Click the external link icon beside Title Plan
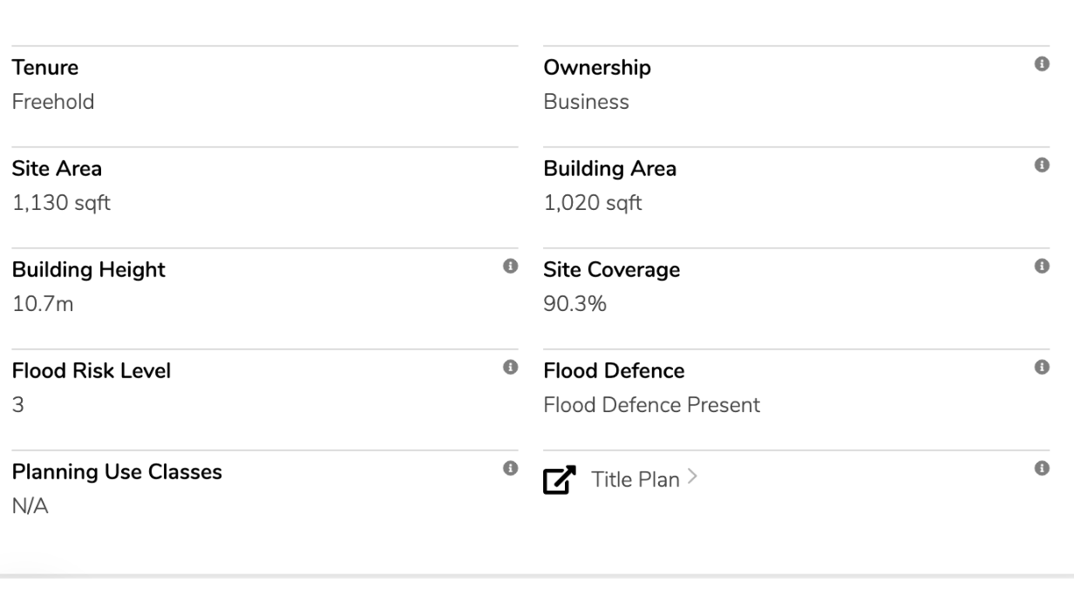Viewport: 1074px width, 589px height. 560,480
